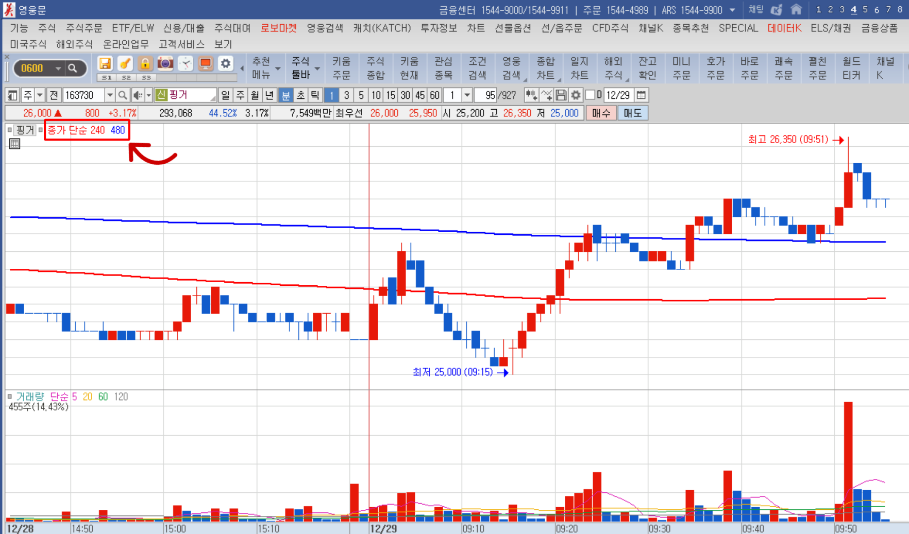Select the S2 screen slot
The image size is (909, 534).
[x=126, y=78]
